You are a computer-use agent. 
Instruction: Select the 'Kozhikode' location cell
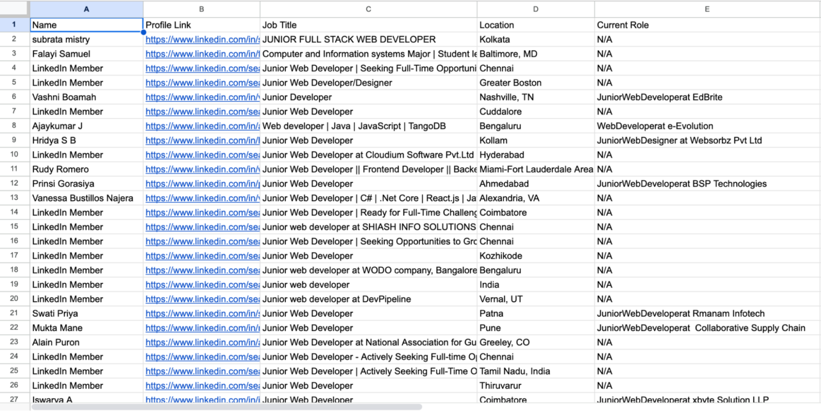click(x=536, y=255)
